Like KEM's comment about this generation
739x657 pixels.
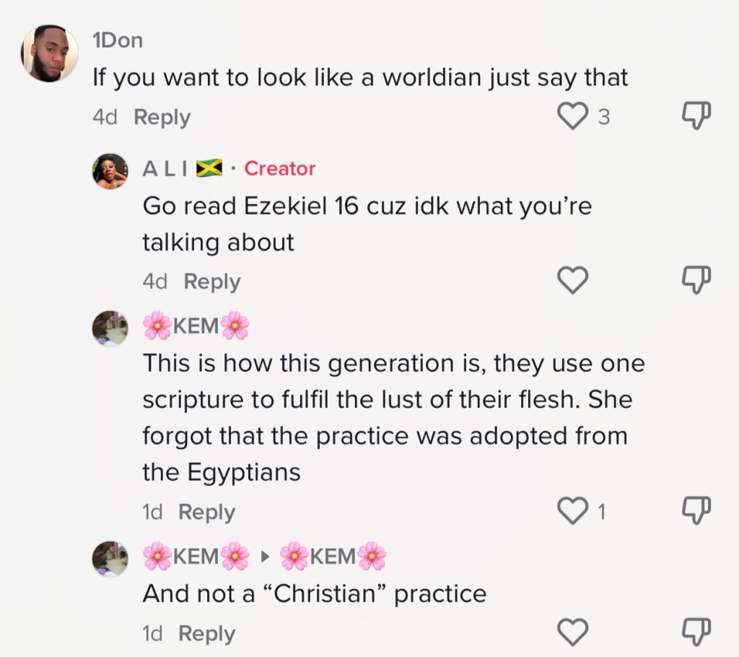(574, 511)
